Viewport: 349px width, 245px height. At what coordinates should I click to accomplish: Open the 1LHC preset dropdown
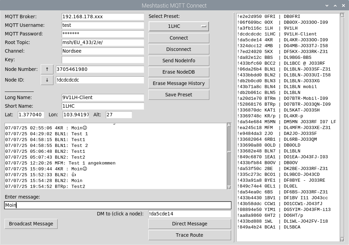point(179,26)
